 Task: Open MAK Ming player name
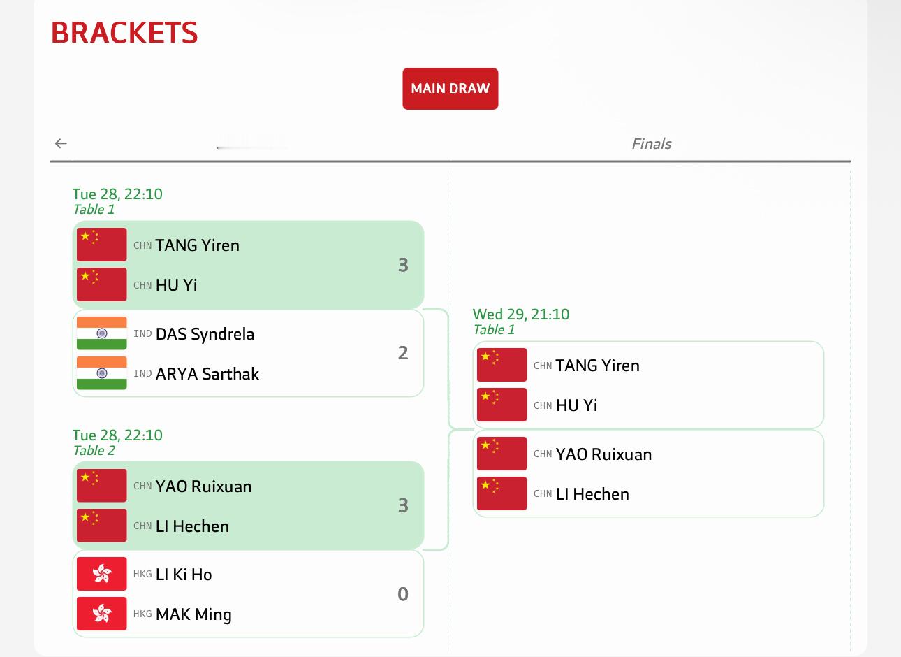click(193, 614)
